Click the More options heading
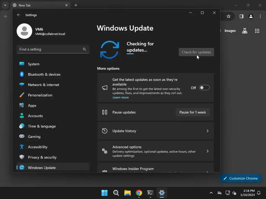The image size is (266, 199). click(x=108, y=68)
